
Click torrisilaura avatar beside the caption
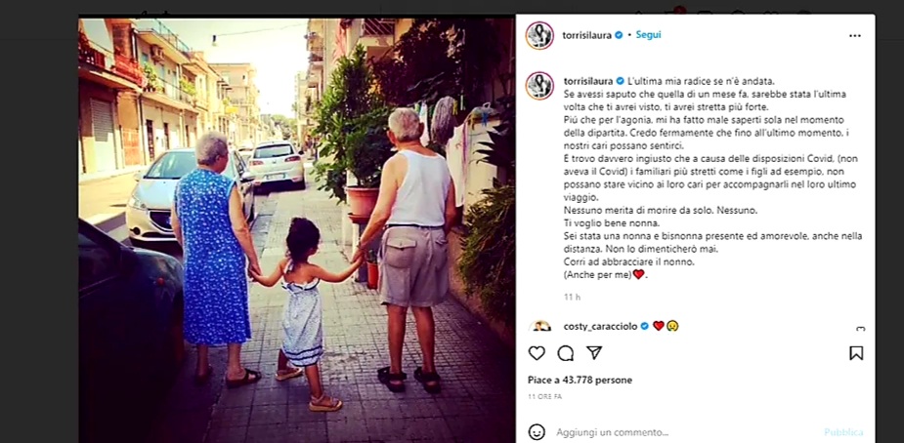click(539, 86)
